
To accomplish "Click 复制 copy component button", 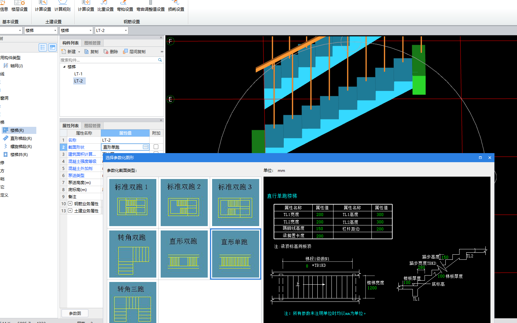I will point(91,51).
